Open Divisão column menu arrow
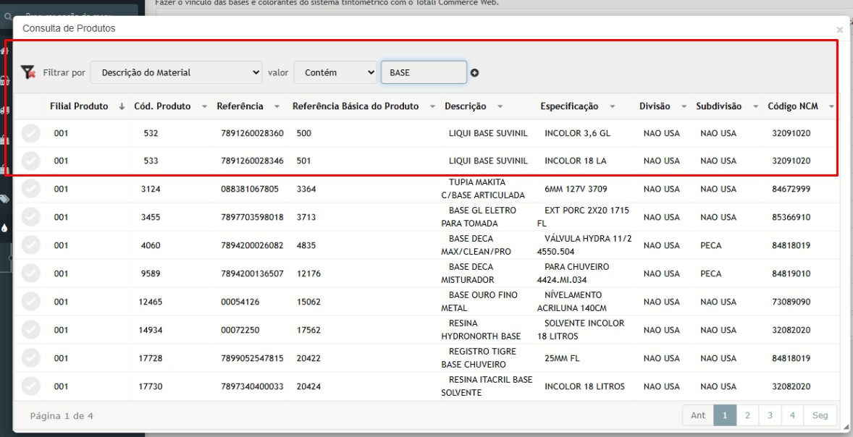Screen dimensions: 853x437 pyautogui.click(x=684, y=106)
